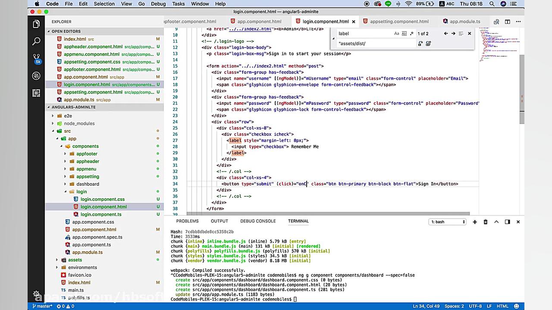The width and height of the screenshot is (552, 310).
Task: Open the Search view in the activity bar
Action: [x=36, y=41]
